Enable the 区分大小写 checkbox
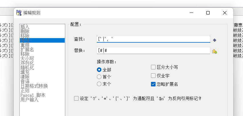 pyautogui.click(x=153, y=67)
